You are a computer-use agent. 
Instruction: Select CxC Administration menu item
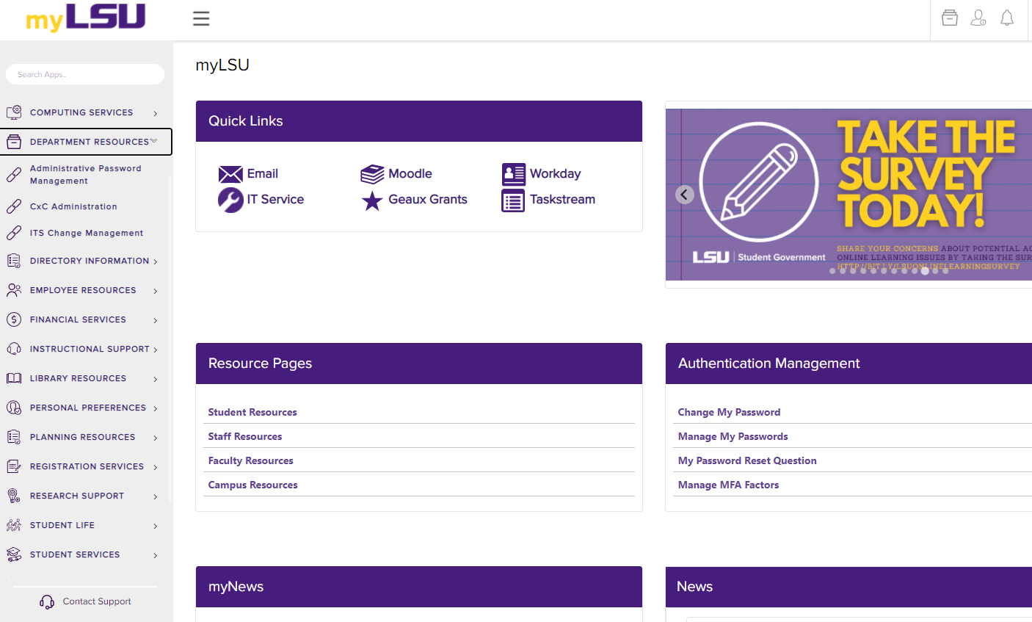point(73,206)
